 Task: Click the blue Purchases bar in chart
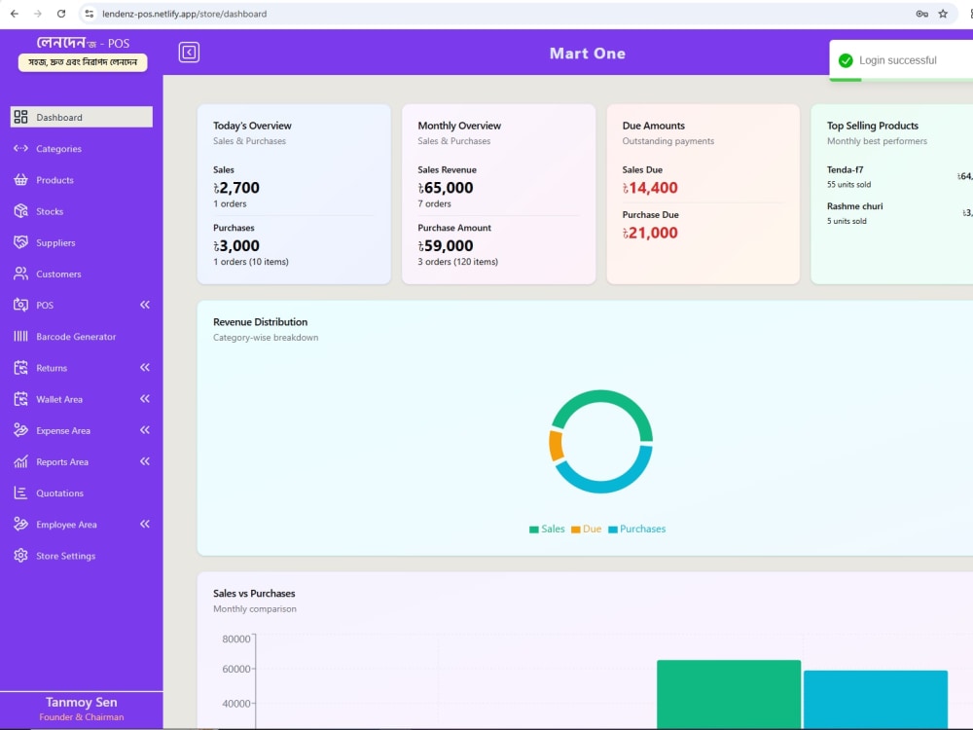(876, 699)
